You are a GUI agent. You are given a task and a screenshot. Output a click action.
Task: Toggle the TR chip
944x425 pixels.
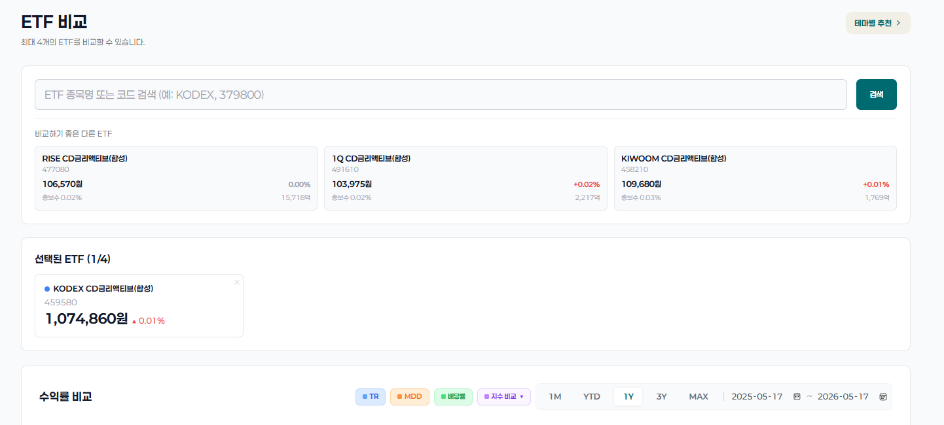click(x=371, y=397)
